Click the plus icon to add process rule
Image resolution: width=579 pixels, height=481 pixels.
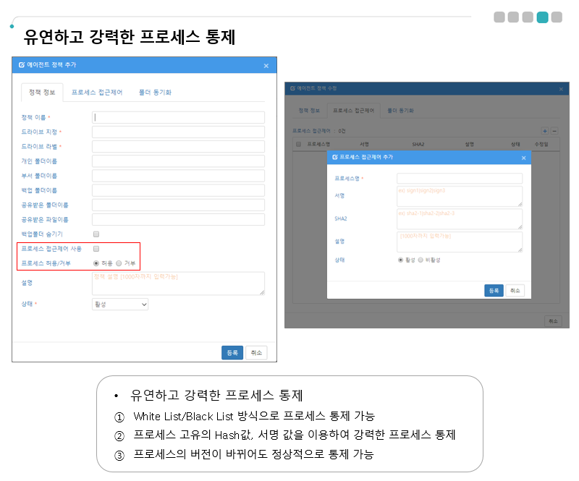click(x=545, y=131)
